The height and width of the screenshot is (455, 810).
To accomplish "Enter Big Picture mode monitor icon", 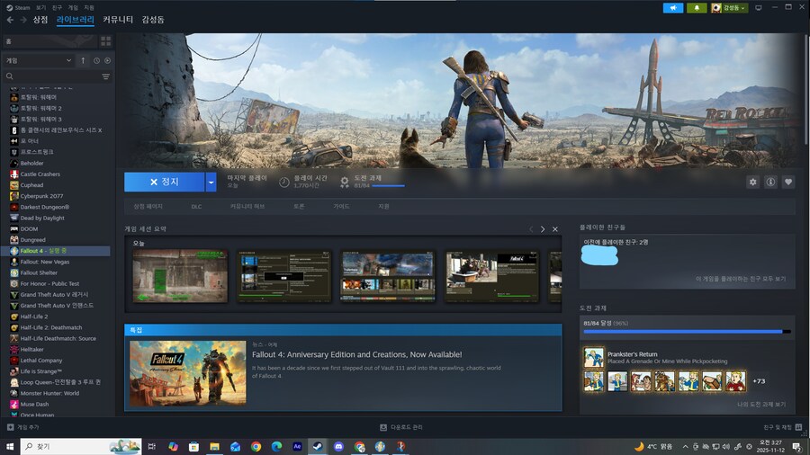I will (x=758, y=7).
